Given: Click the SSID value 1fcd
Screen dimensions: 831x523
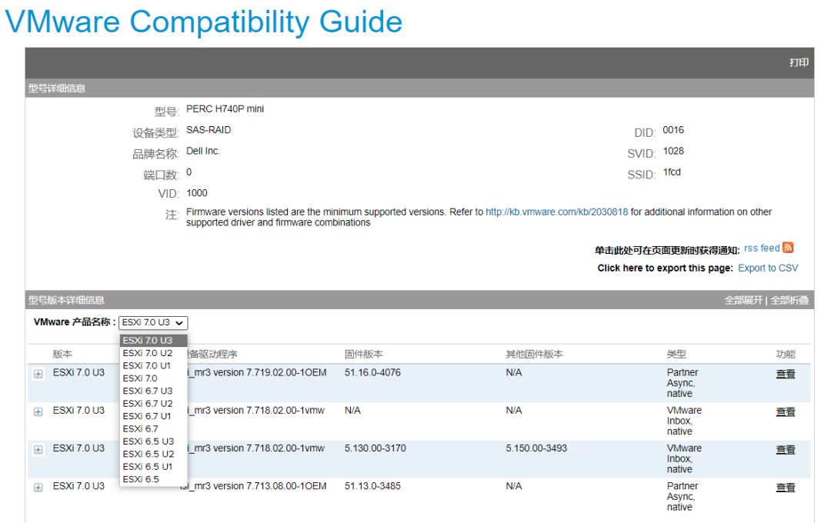Looking at the screenshot, I should 672,172.
